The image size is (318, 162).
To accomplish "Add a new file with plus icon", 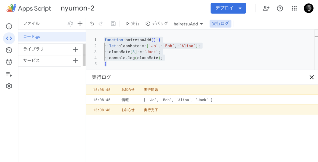I will pos(80,24).
